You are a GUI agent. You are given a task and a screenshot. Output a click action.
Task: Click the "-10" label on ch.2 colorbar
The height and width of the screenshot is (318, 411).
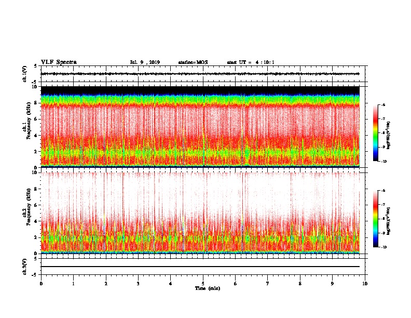coord(384,247)
